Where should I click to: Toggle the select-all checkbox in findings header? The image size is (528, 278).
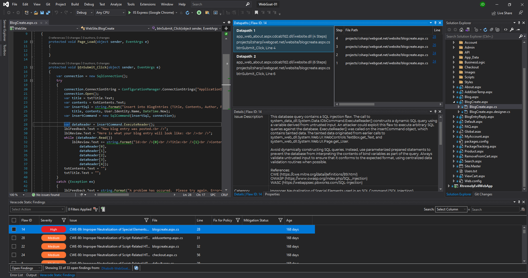click(14, 220)
